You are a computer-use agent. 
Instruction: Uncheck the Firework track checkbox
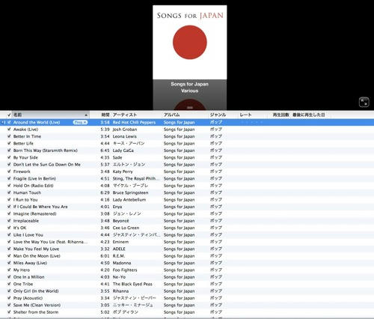(9, 171)
